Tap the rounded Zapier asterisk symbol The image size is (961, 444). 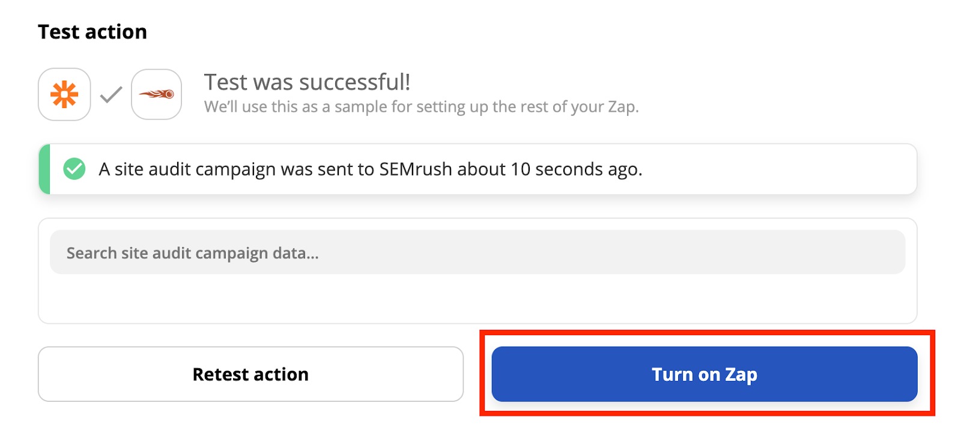click(x=64, y=94)
